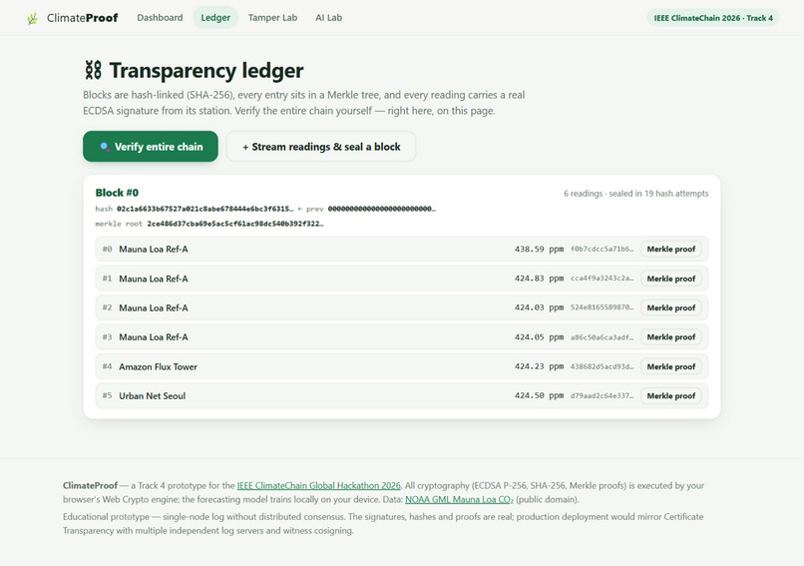
Task: Select block hash 02c1a6633b67527a021c8abe…
Action: pyautogui.click(x=205, y=209)
